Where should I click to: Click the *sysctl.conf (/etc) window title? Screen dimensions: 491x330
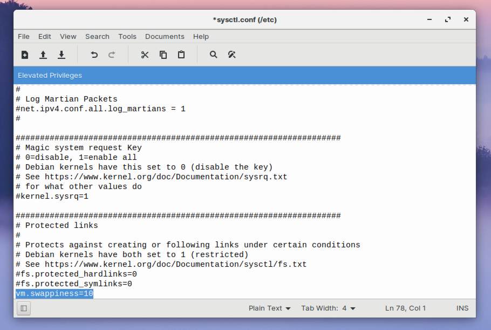[x=244, y=20]
